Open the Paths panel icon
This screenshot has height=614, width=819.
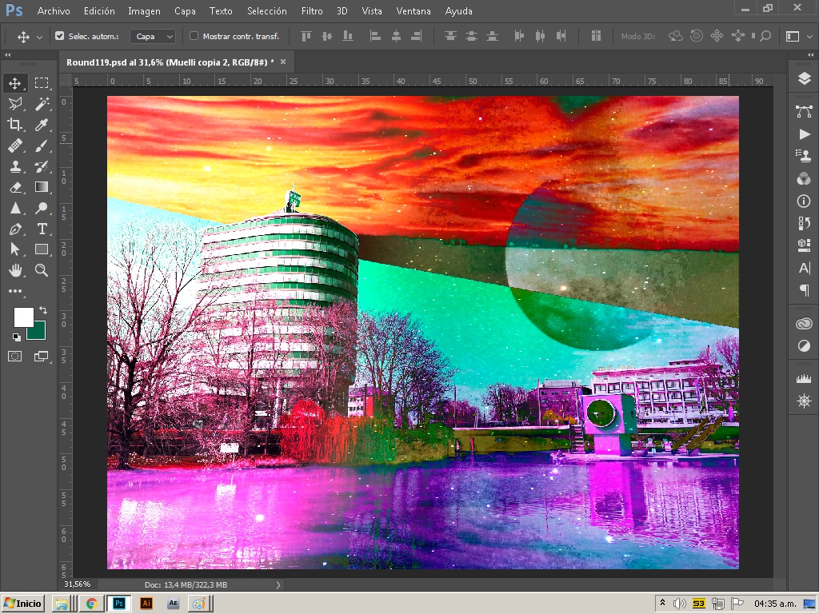point(804,110)
